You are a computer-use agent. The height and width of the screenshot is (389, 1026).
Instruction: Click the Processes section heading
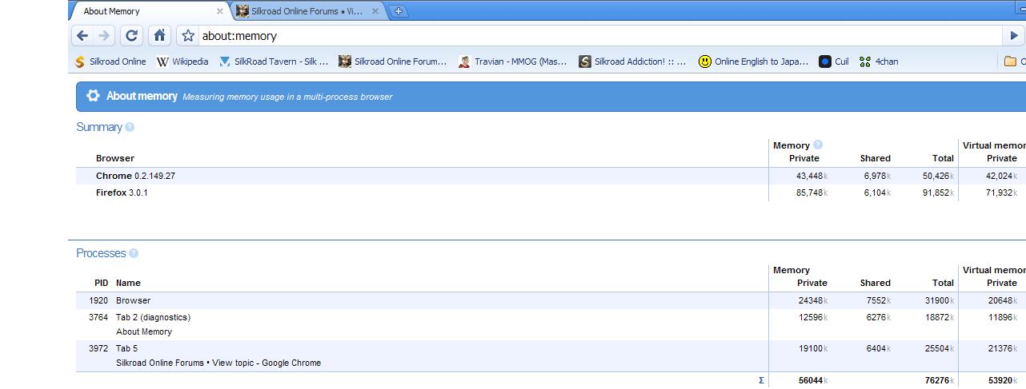point(101,253)
